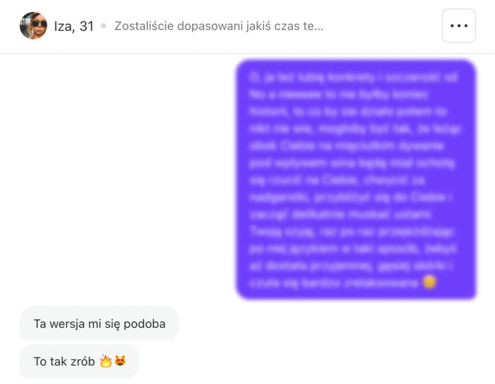The width and height of the screenshot is (495, 384).
Task: Click the fire emoji in last message
Action: pos(106,361)
